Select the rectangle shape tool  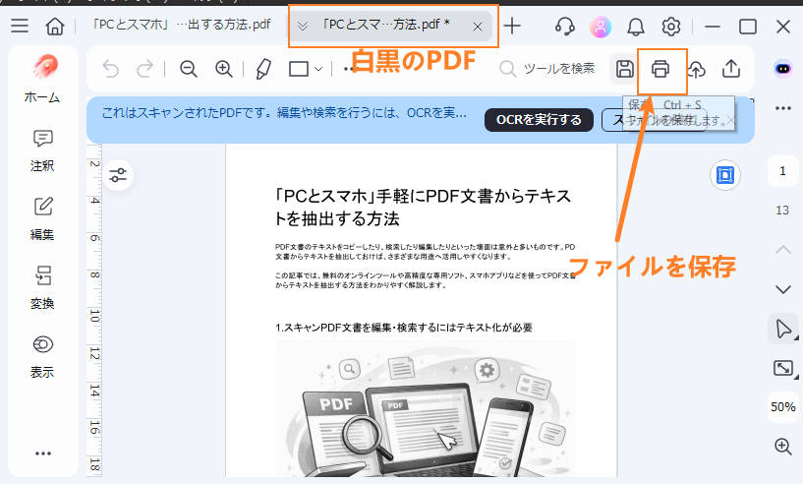[x=299, y=69]
